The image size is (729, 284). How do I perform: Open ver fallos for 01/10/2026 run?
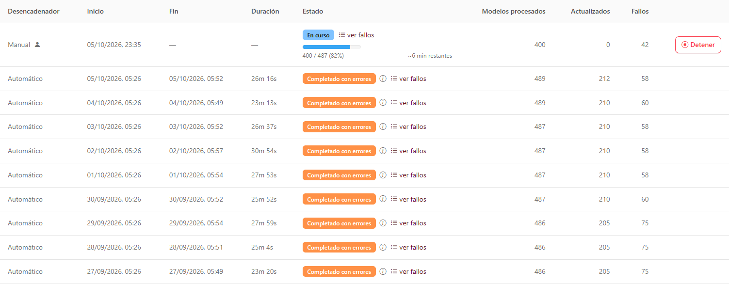408,175
